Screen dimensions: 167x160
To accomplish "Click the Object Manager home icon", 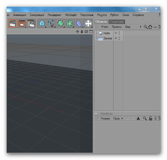I will [x=150, y=27].
